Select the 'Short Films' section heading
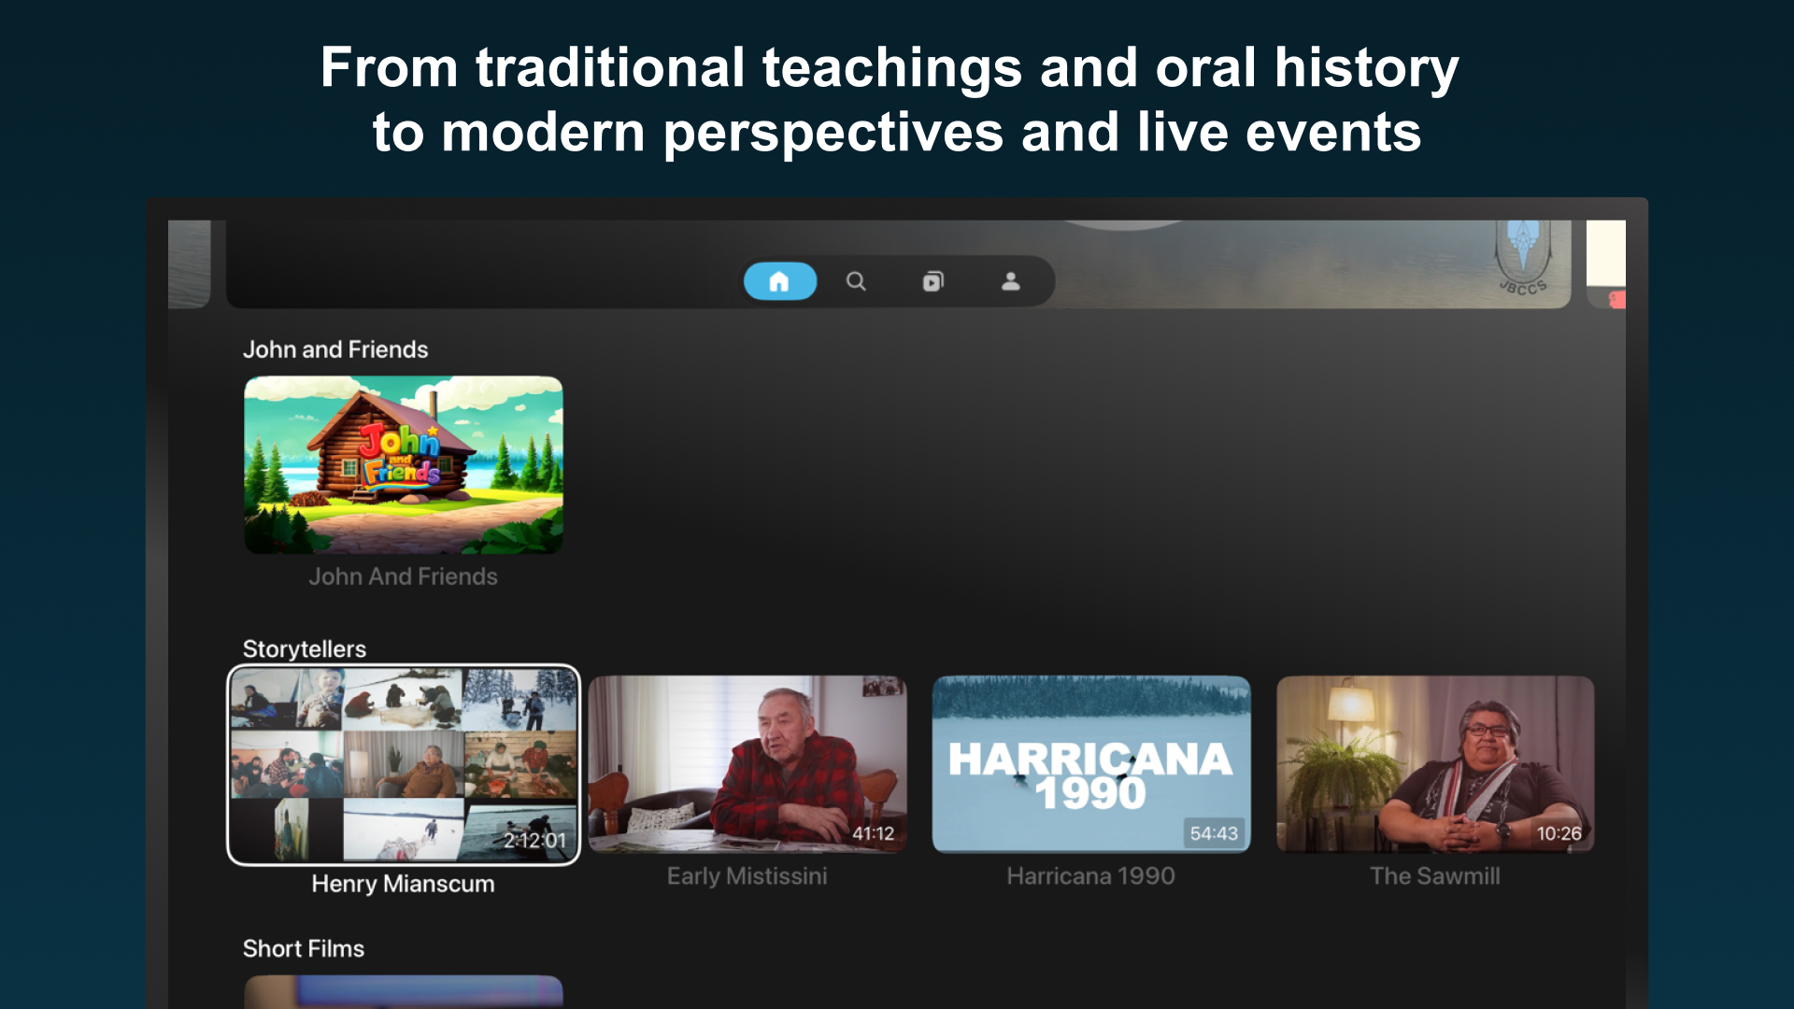 (304, 948)
